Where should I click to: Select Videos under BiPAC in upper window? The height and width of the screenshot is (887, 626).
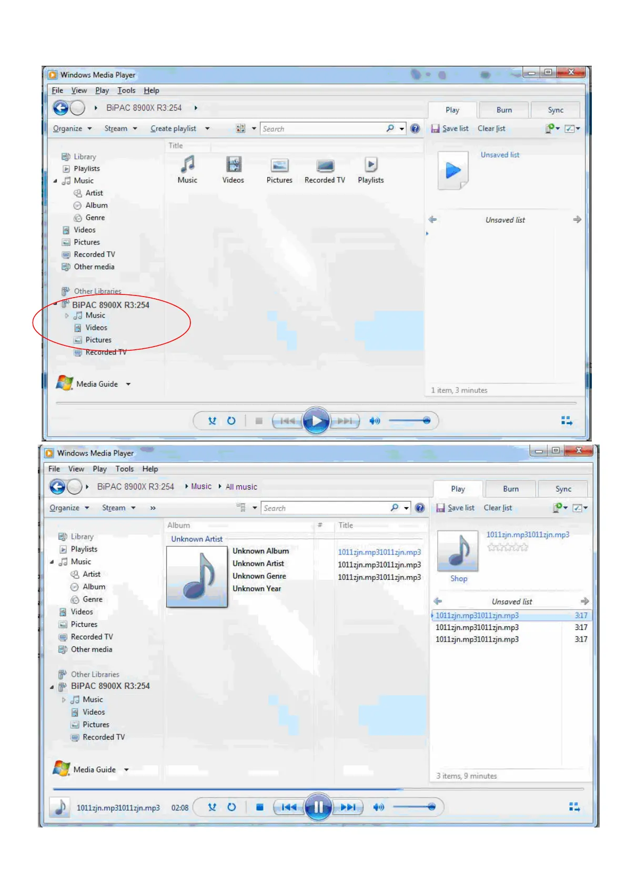(96, 328)
